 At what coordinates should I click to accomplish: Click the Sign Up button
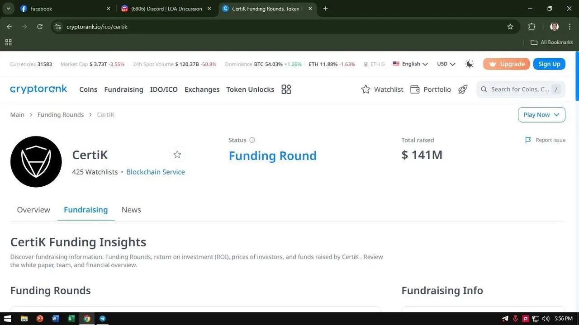pos(549,64)
